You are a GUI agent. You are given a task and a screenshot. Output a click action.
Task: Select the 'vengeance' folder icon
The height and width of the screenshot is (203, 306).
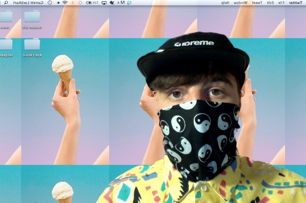pos(6,44)
